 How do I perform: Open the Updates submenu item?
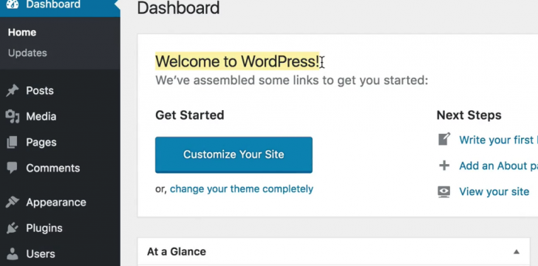27,53
